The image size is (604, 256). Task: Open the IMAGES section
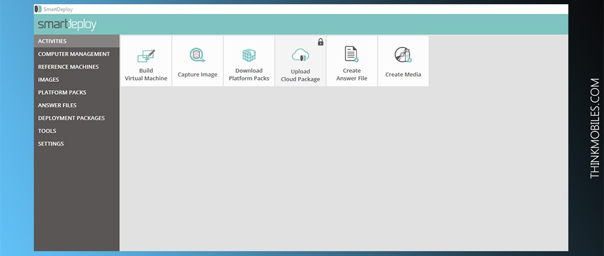coord(77,80)
